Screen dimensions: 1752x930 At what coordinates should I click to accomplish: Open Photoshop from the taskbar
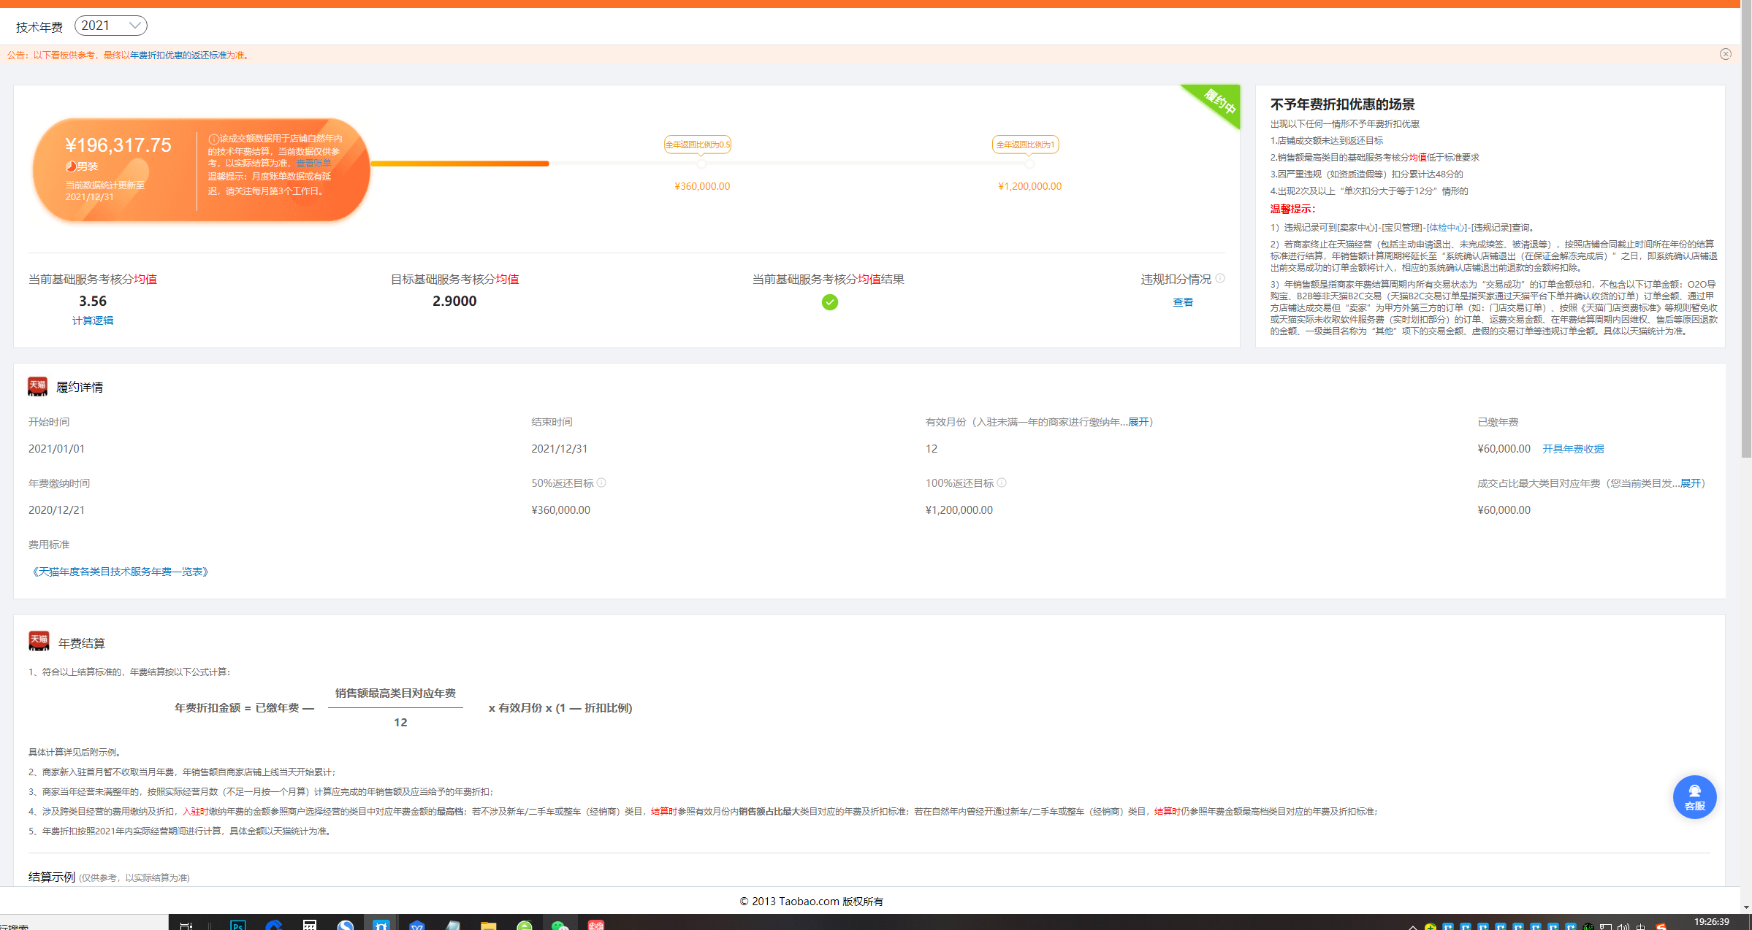(x=237, y=924)
